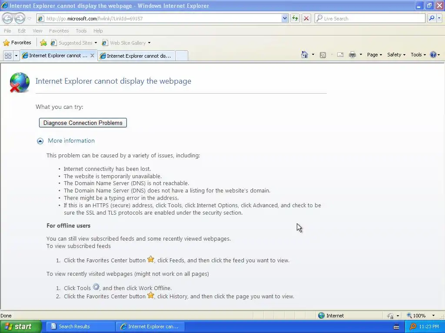Expand the zoom level dropdown arrow
Viewport: 445px width, 333px height.
tap(433, 316)
